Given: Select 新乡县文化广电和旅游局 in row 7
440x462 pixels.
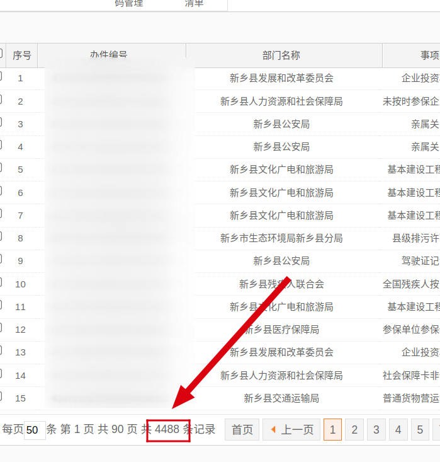Looking at the screenshot, I should tap(281, 216).
